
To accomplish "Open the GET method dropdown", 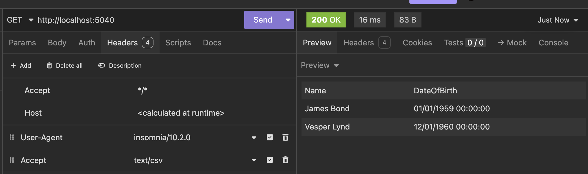I will point(31,20).
